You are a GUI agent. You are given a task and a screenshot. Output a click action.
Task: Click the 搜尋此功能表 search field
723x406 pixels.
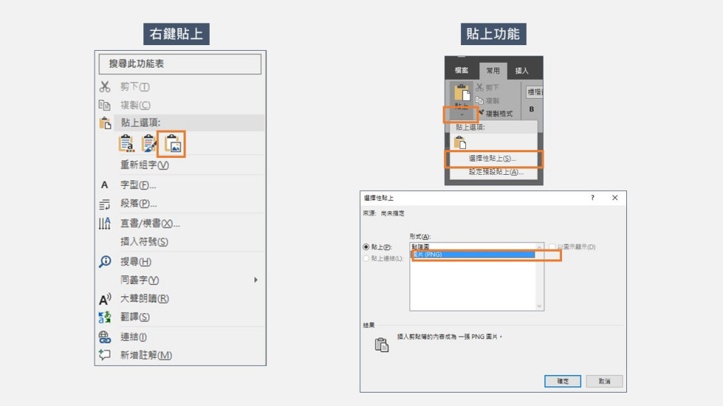pyautogui.click(x=180, y=63)
